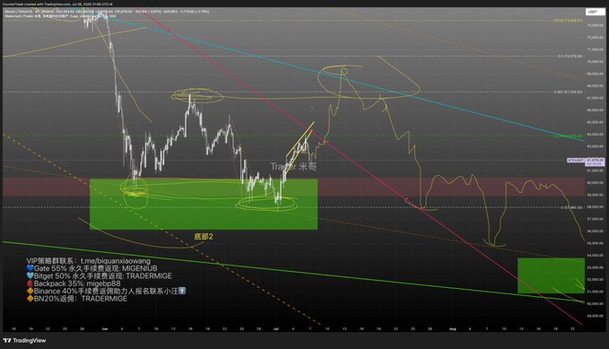Viewport: 609px width, 349px height.
Task: Click the Aug label on time axis
Action: click(452, 328)
